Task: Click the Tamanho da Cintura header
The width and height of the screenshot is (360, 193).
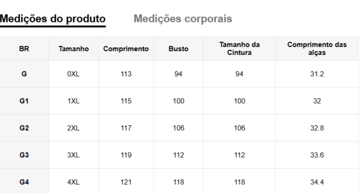Action: (x=240, y=48)
